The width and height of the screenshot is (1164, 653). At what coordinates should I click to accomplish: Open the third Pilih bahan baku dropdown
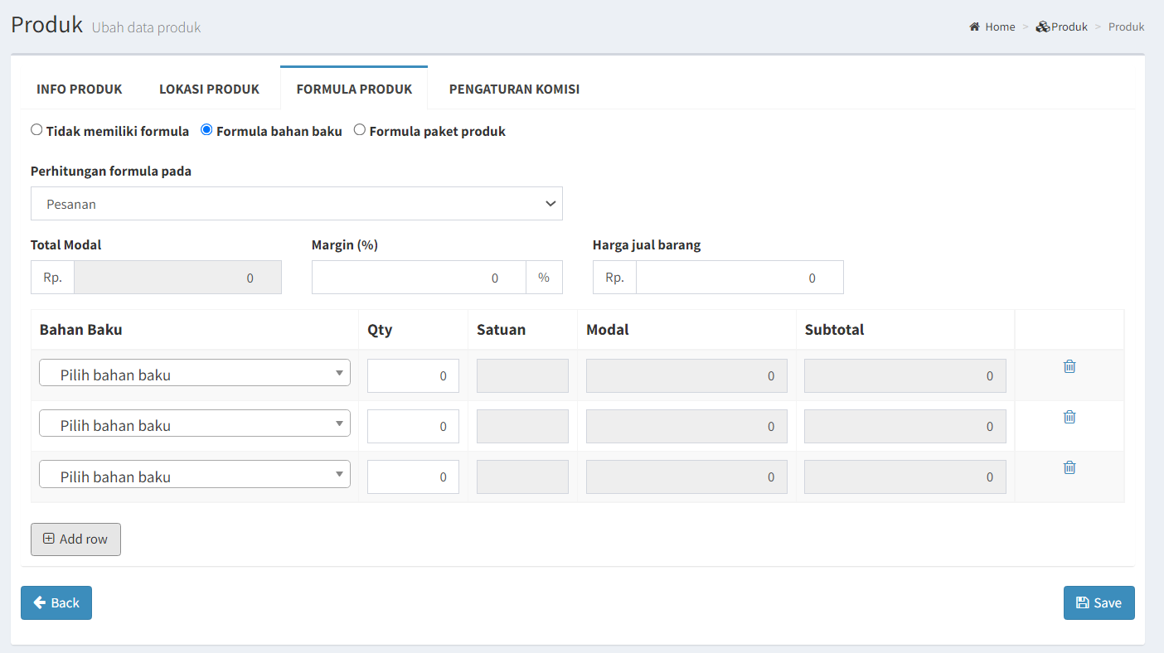coord(195,475)
